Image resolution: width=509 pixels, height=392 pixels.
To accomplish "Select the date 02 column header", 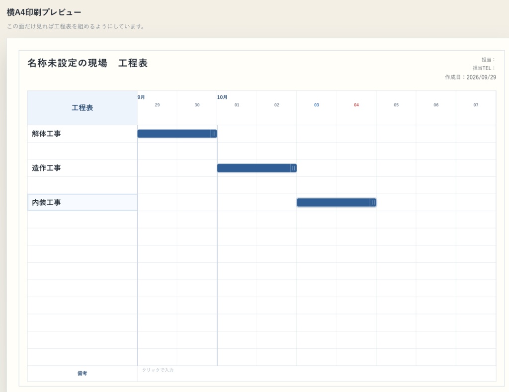I will (276, 105).
